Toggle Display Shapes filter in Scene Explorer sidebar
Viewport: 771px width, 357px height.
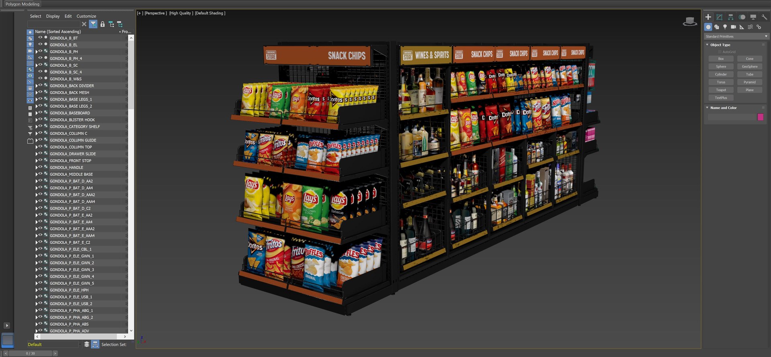coord(30,38)
